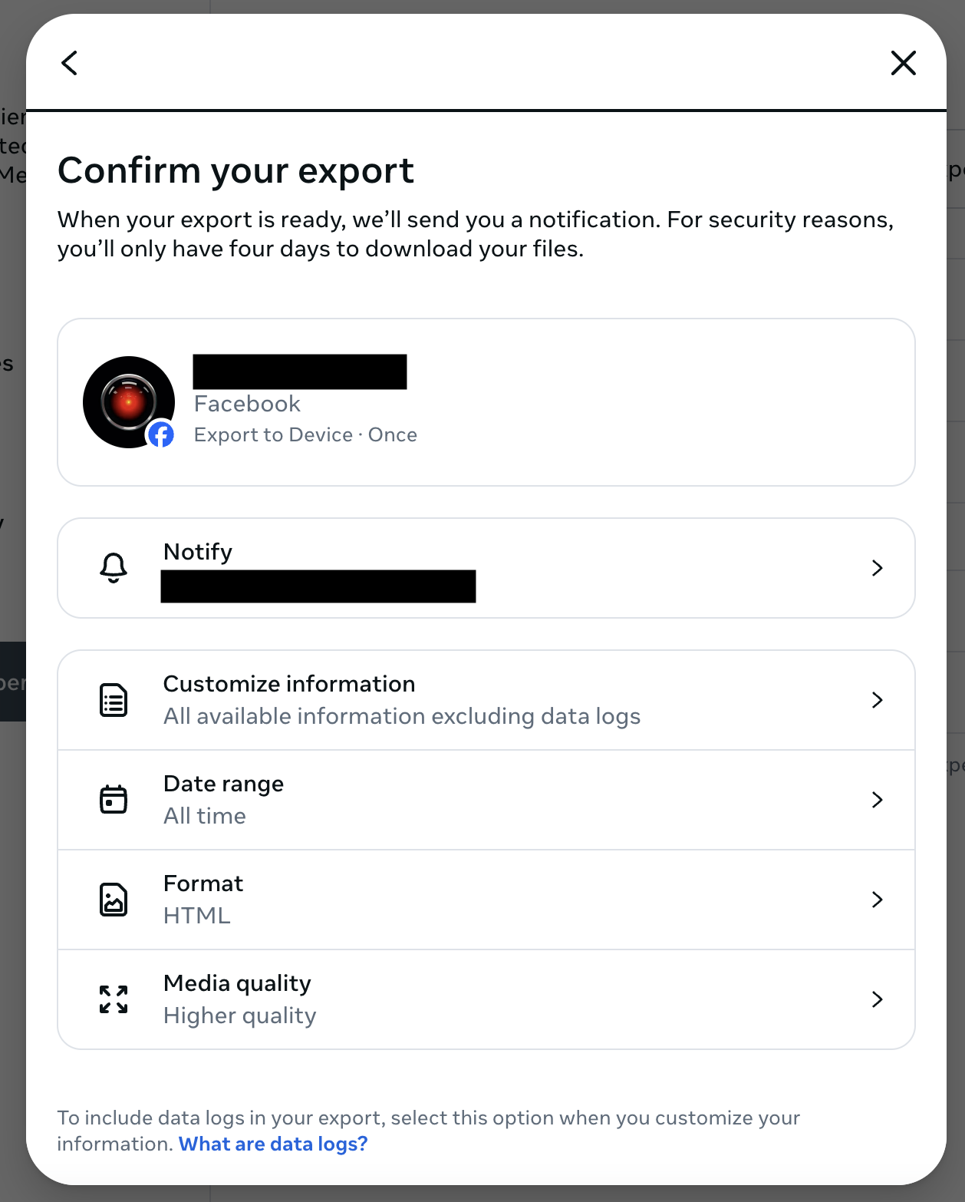The height and width of the screenshot is (1202, 965).
Task: Click the back arrow at top left
Action: (69, 63)
